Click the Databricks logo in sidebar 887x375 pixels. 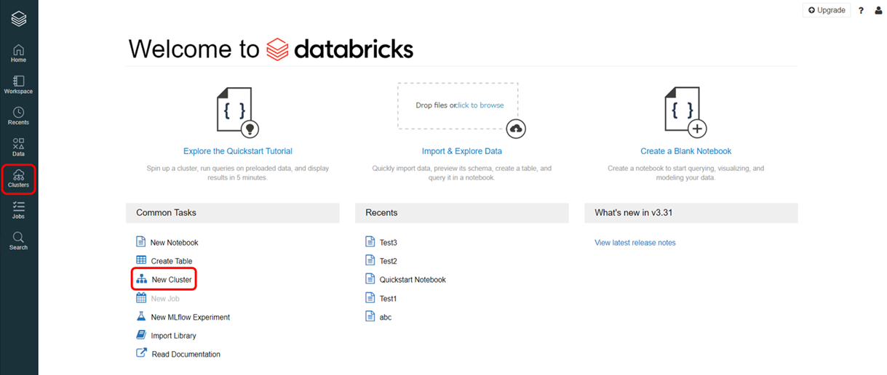tap(19, 19)
